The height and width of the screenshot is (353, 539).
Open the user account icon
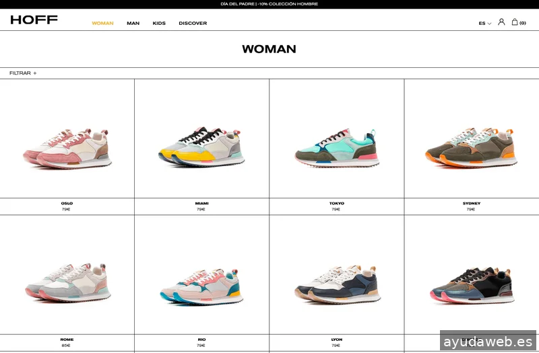point(501,22)
